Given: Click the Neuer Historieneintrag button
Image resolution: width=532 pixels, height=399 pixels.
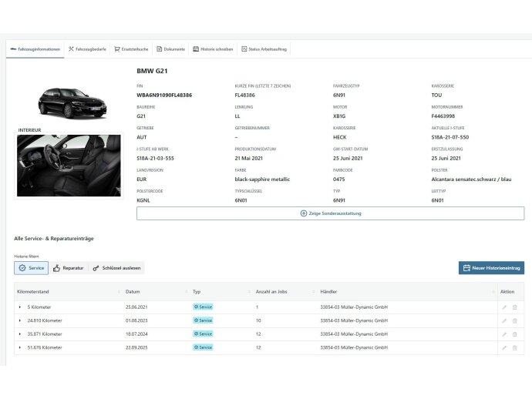Looking at the screenshot, I should point(491,268).
